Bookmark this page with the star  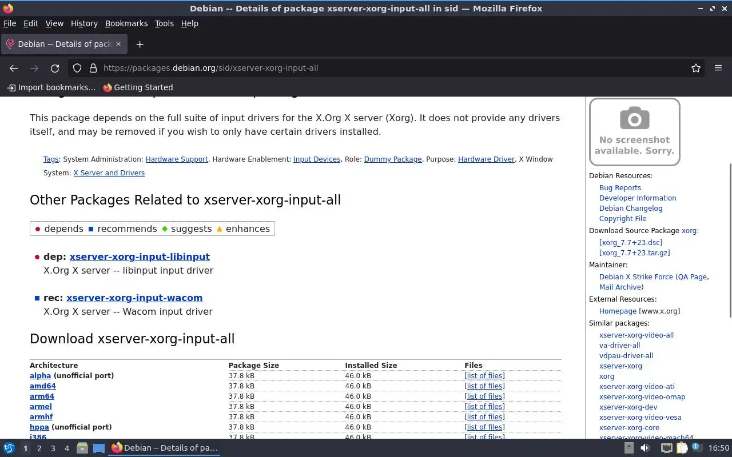click(x=696, y=68)
